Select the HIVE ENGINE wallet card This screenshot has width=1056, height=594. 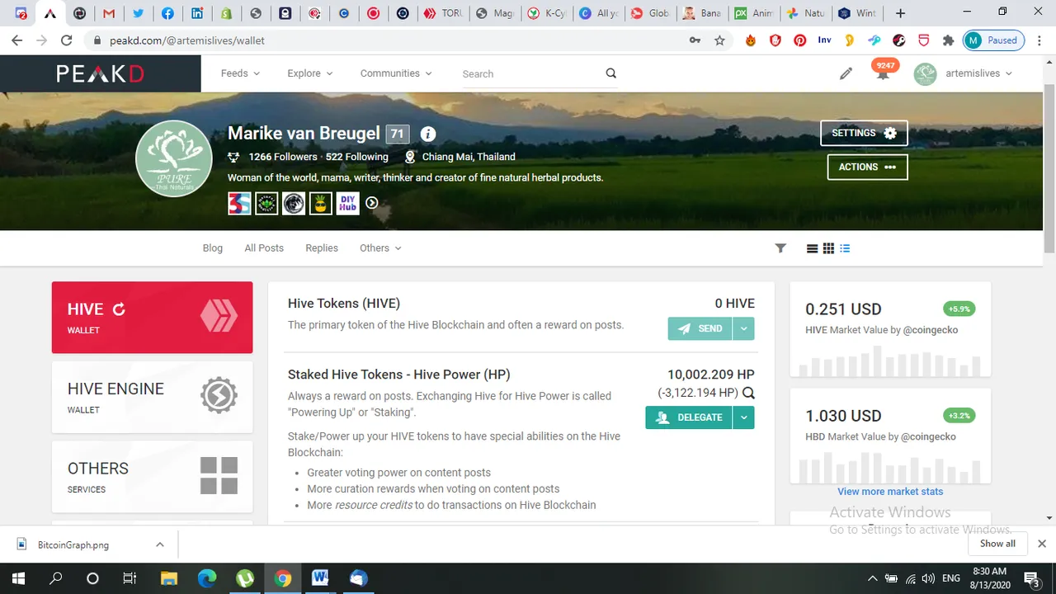click(x=152, y=397)
